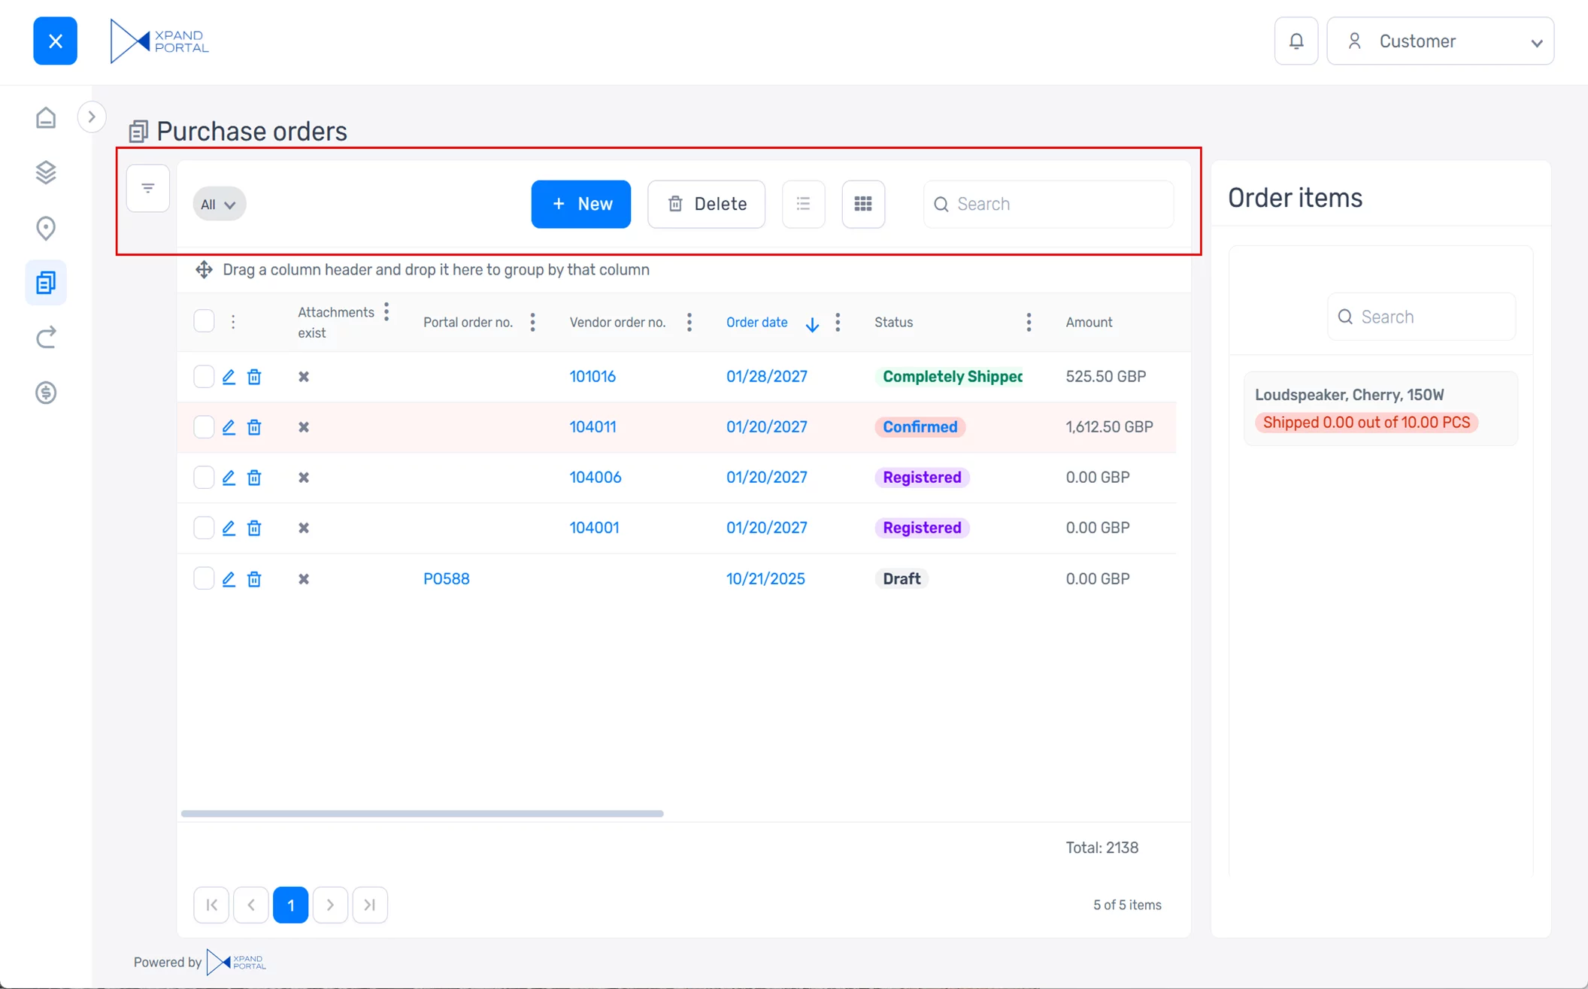The width and height of the screenshot is (1588, 989).
Task: Click the filter icon beside All dropdown
Action: click(148, 188)
